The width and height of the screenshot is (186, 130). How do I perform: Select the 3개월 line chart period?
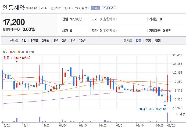pos(46,41)
